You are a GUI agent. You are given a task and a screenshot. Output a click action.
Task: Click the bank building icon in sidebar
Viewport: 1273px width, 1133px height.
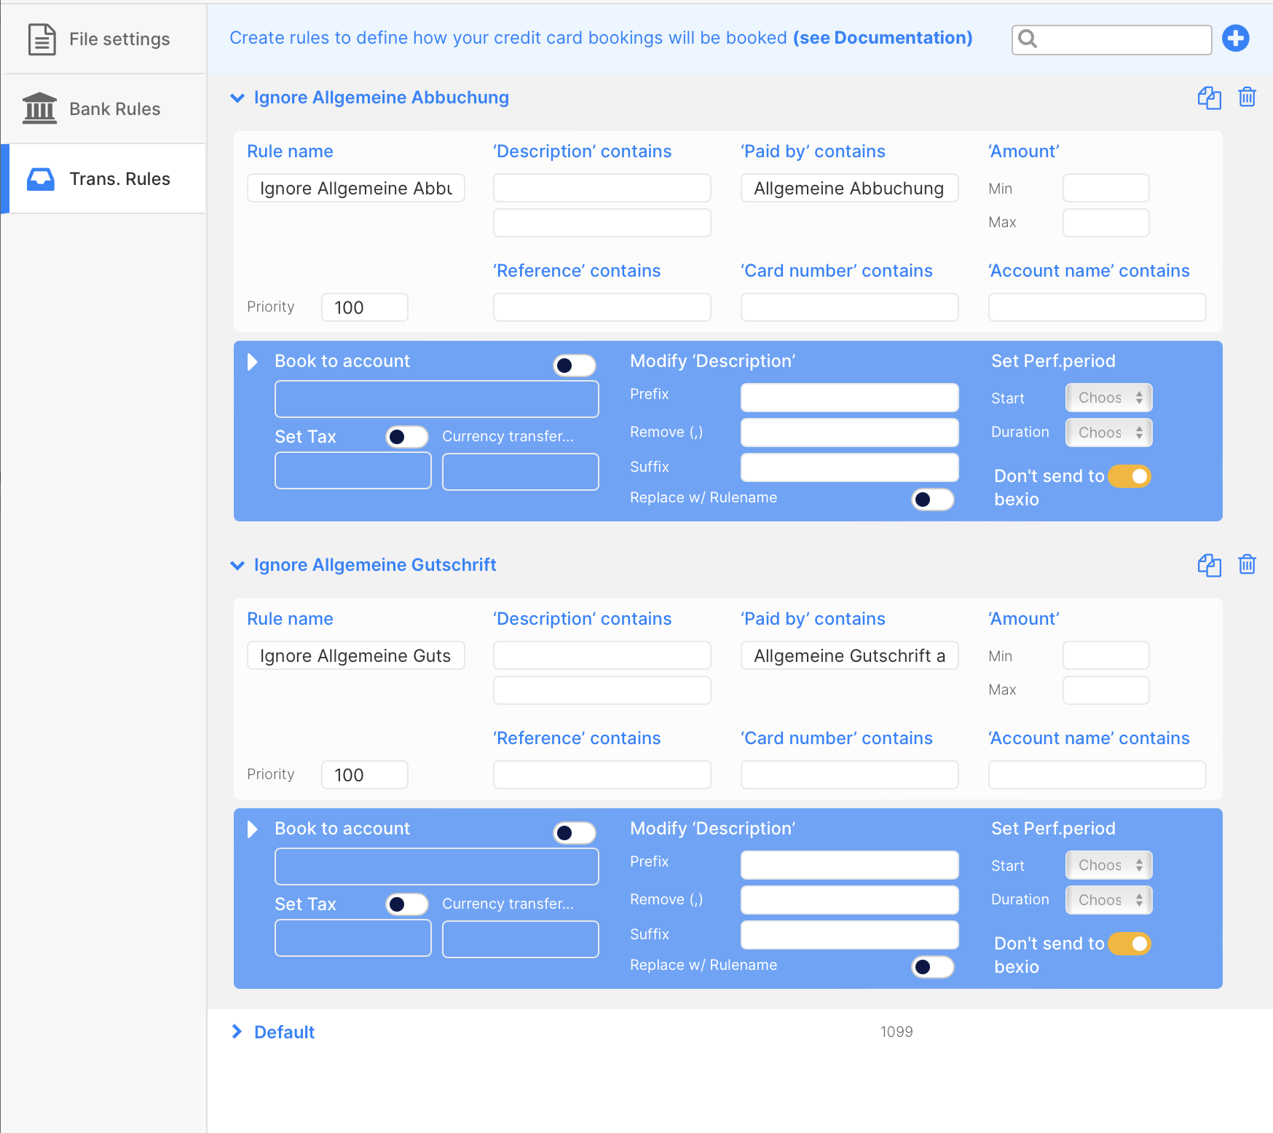pyautogui.click(x=40, y=109)
